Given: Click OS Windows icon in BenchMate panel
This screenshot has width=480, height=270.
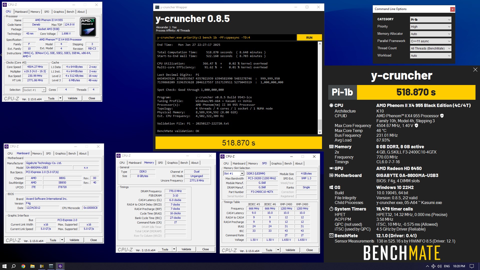Looking at the screenshot, I should point(331,187).
